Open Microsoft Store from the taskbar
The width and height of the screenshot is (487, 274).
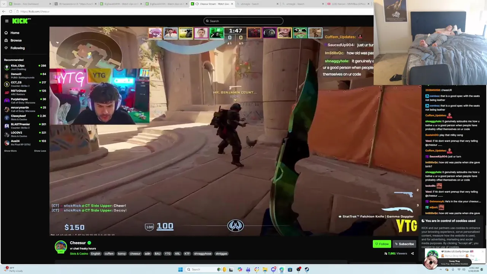point(290,269)
